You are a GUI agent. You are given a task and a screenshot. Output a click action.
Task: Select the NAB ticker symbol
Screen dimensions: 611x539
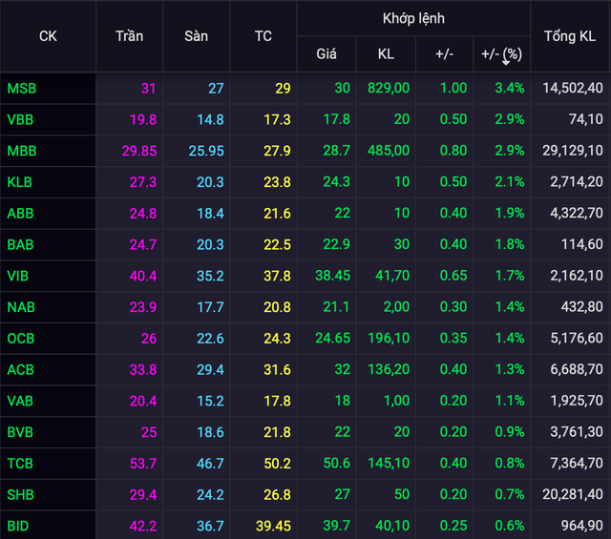[x=20, y=306]
